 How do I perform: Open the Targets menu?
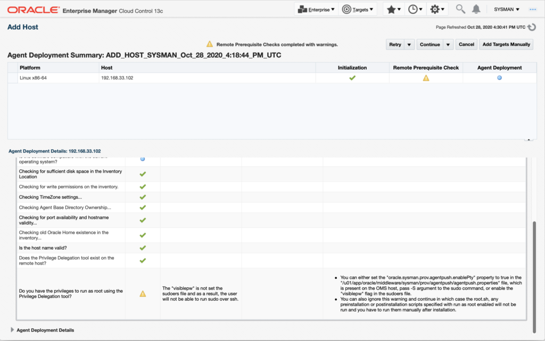[x=358, y=10]
